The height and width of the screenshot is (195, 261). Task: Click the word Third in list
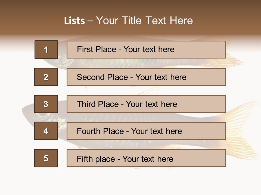(x=86, y=104)
